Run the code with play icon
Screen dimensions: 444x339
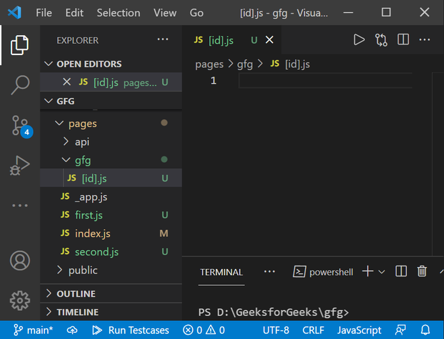coord(359,40)
